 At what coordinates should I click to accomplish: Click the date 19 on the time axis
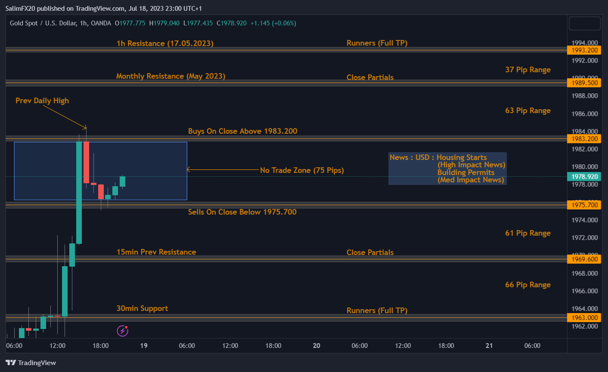pyautogui.click(x=144, y=346)
